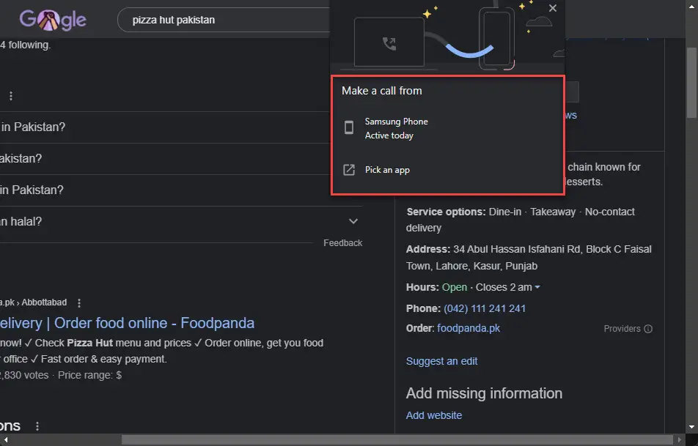Click the Samsung Phone device icon
This screenshot has width=698, height=446.
pyautogui.click(x=349, y=127)
